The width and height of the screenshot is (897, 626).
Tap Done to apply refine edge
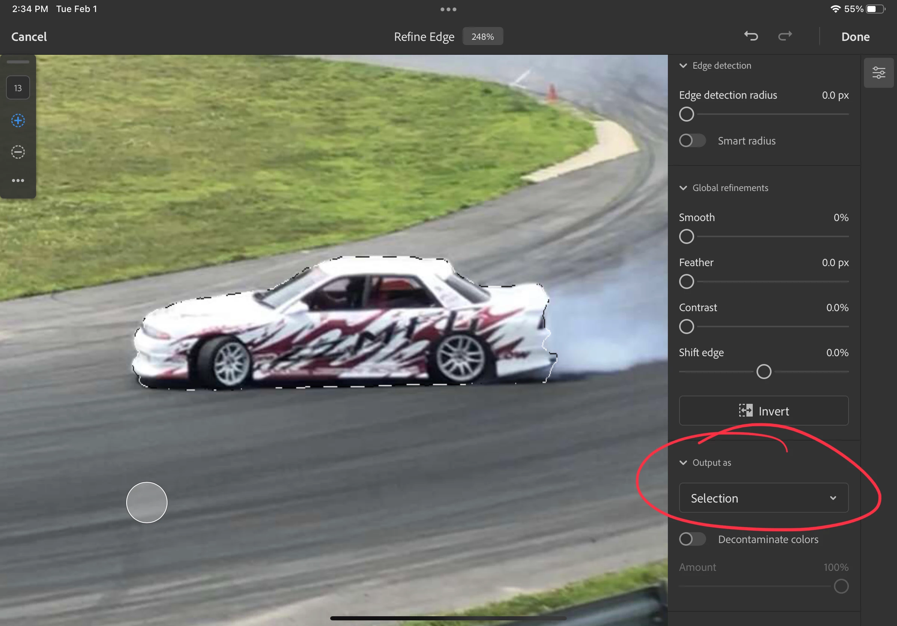click(855, 37)
